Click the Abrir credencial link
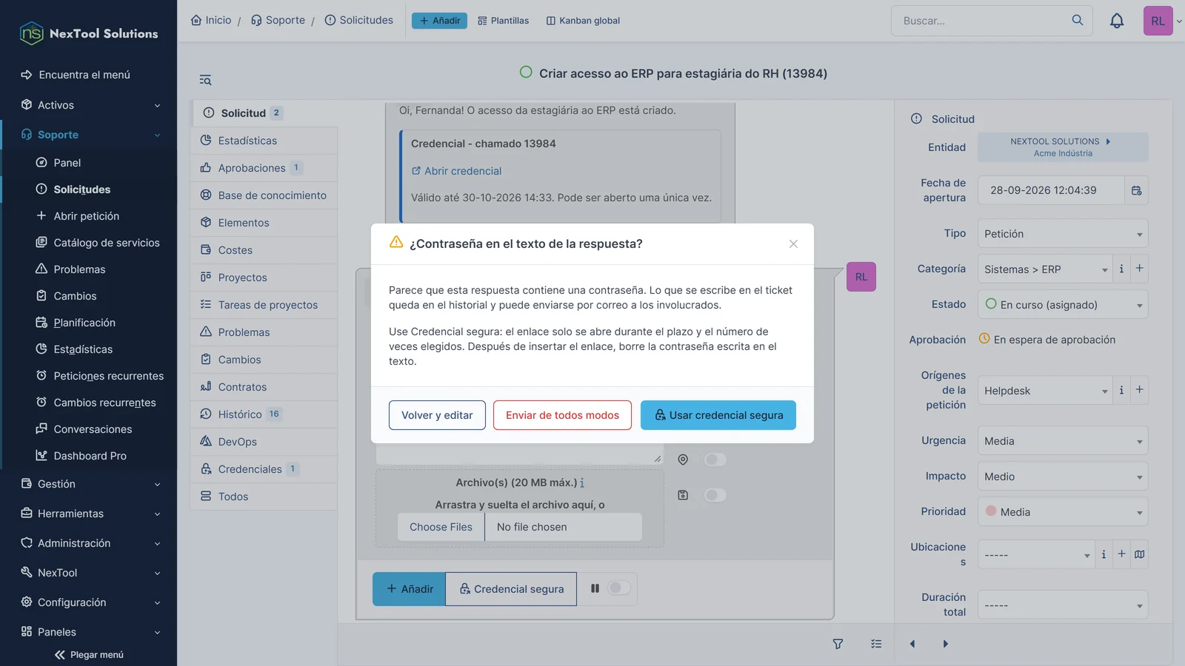Image resolution: width=1185 pixels, height=666 pixels. point(456,171)
